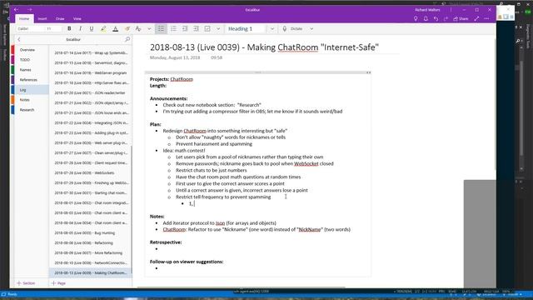Select the text highlighter tool
This screenshot has height=300, width=533.
pyautogui.click(x=103, y=28)
